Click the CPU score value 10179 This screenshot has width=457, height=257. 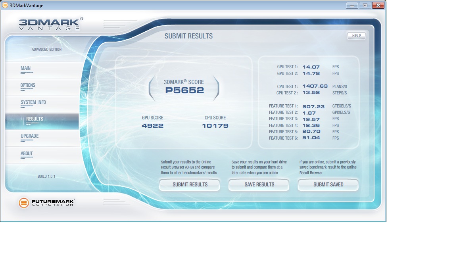(x=215, y=126)
